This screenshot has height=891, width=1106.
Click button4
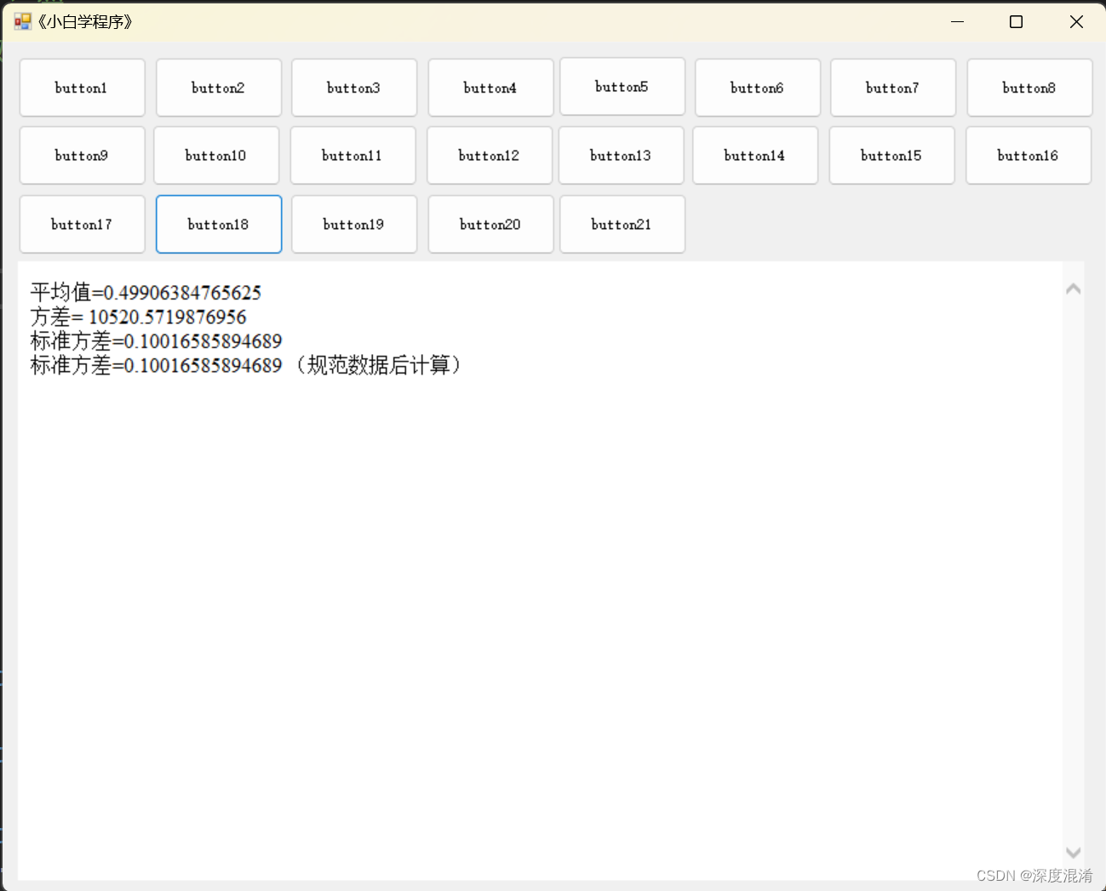coord(490,88)
